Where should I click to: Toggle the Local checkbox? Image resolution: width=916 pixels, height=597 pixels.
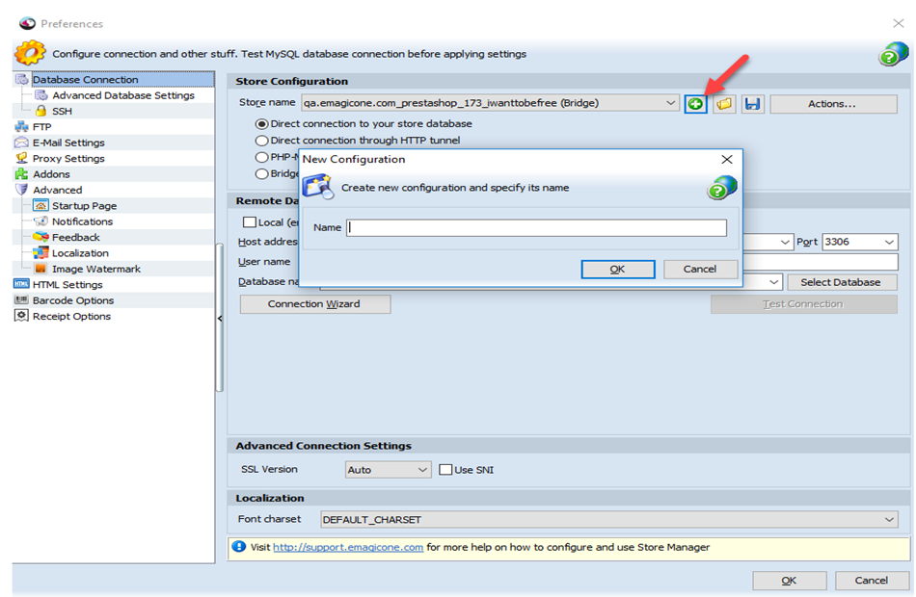point(250,222)
